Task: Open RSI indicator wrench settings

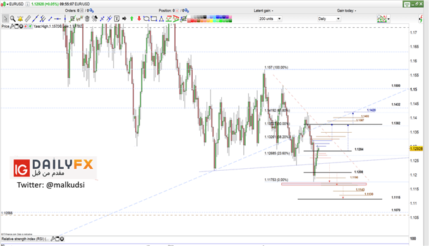Action: click(53, 239)
